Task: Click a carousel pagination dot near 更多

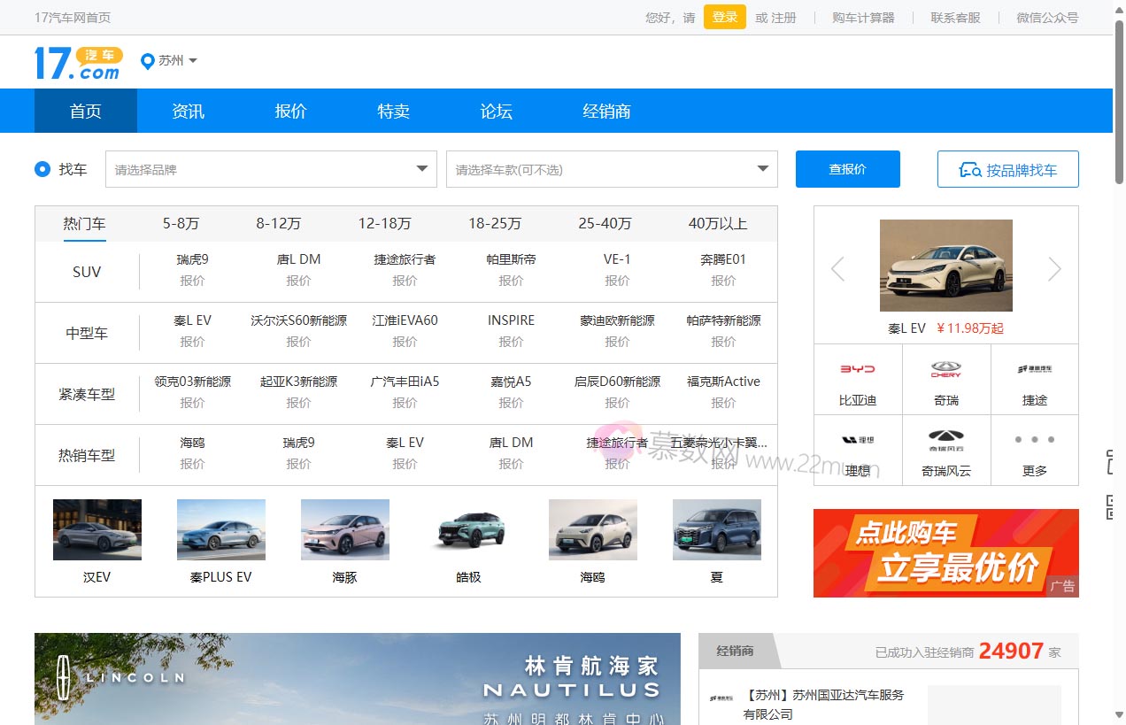Action: [x=1034, y=438]
